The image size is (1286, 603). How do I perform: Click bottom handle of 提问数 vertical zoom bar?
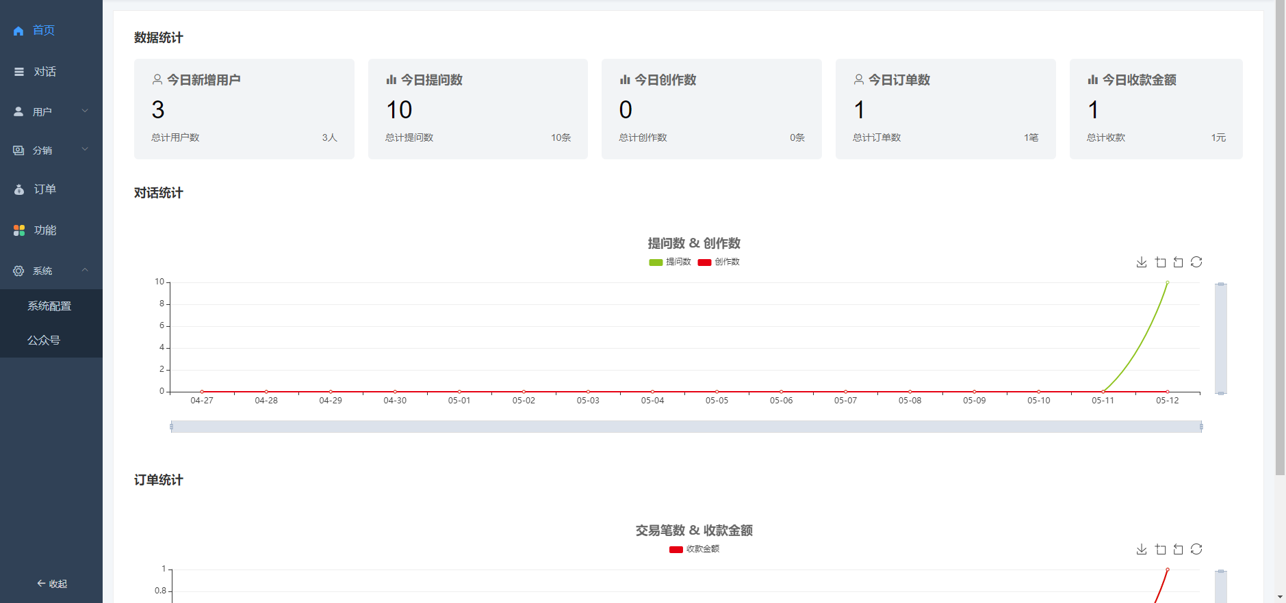point(1221,393)
